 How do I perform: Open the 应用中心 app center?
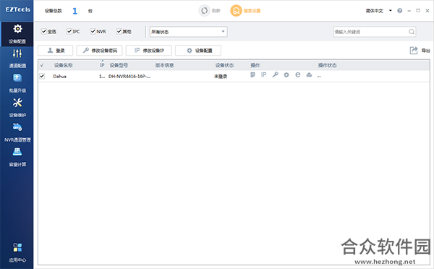point(17,252)
